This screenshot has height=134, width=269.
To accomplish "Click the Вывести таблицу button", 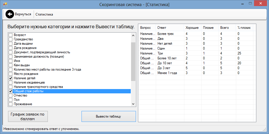I will tap(109, 116).
